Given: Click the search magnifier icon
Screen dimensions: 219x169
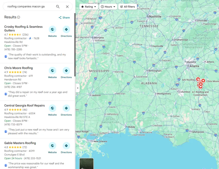Looking at the screenshot, I should point(58,7).
